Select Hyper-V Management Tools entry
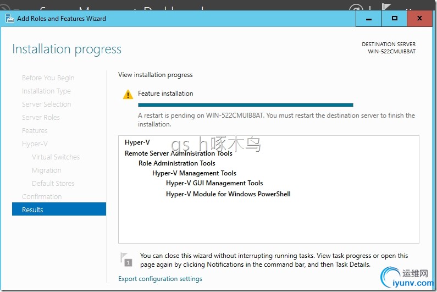 coord(194,173)
